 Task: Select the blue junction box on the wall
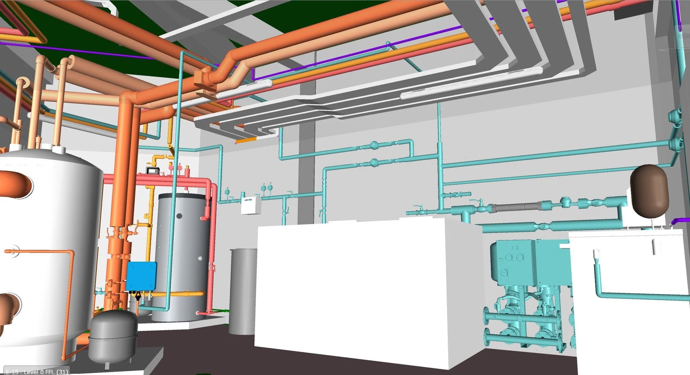coord(141,277)
